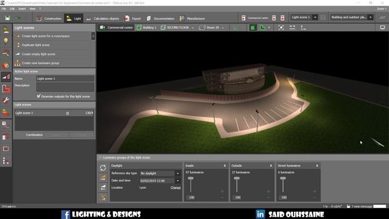
Task: Click the red X delete results icon
Action: coord(274,18)
